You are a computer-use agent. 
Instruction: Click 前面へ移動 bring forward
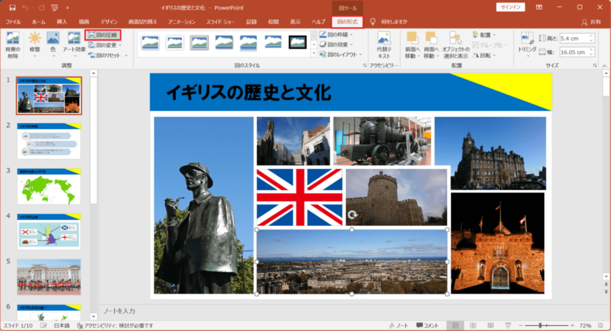click(x=412, y=45)
